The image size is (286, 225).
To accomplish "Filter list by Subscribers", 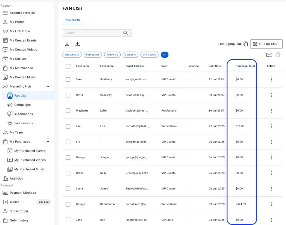I will click(x=72, y=55).
